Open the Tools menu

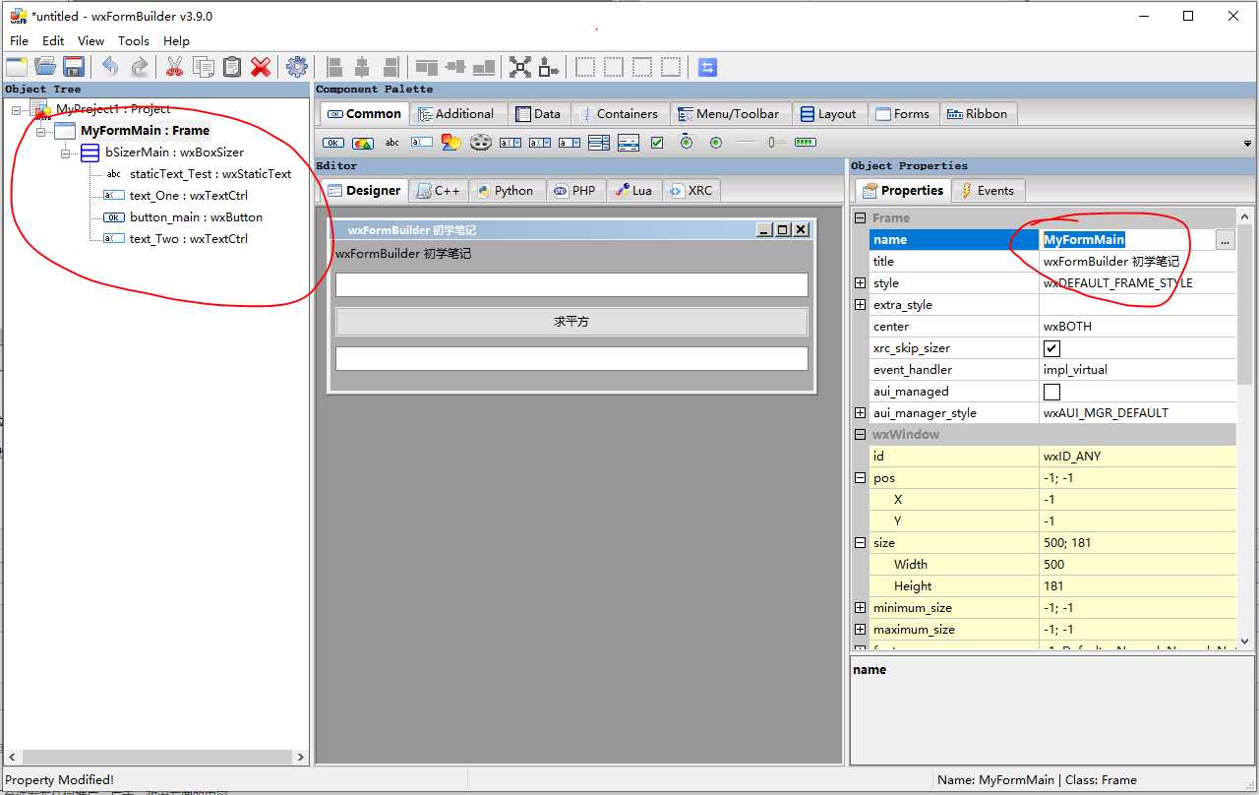pyautogui.click(x=134, y=41)
